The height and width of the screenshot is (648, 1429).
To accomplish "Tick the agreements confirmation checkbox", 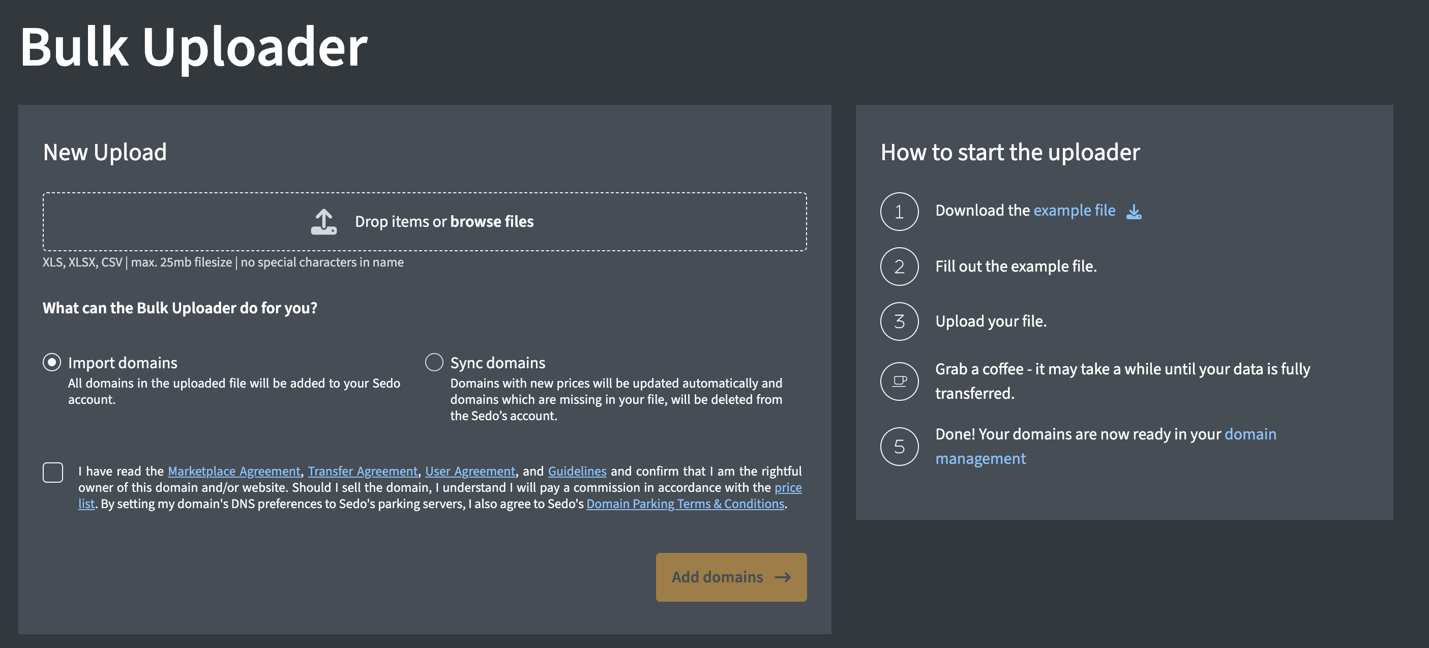I will (x=53, y=472).
